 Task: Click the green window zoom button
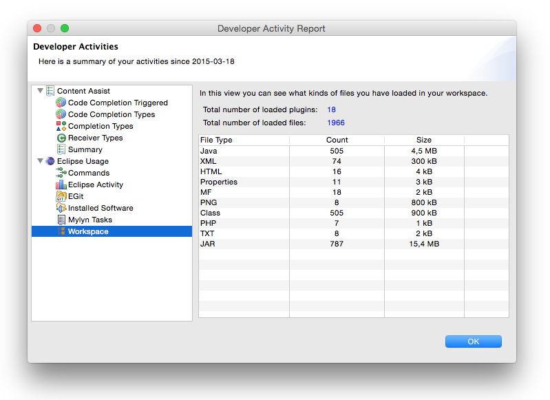pos(65,28)
